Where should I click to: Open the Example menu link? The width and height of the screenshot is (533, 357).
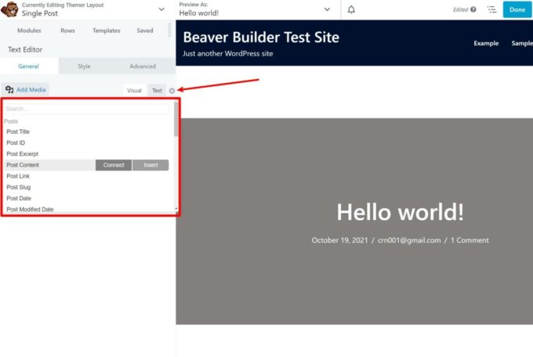(x=486, y=43)
